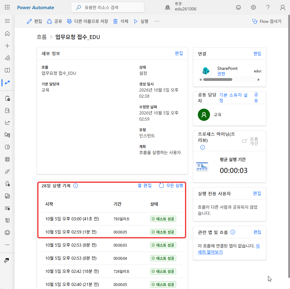The height and width of the screenshot is (289, 290).
Task: Click the Create plus icon in sidebar
Action: (7, 46)
